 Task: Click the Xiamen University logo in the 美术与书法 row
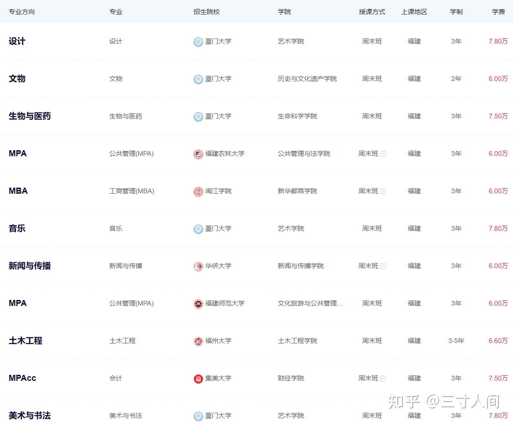198,416
